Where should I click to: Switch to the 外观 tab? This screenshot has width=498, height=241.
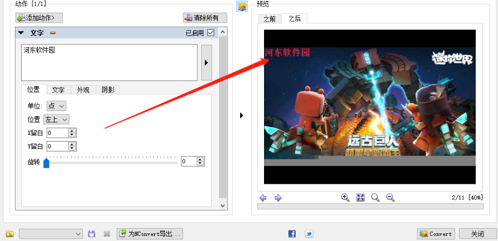click(83, 90)
